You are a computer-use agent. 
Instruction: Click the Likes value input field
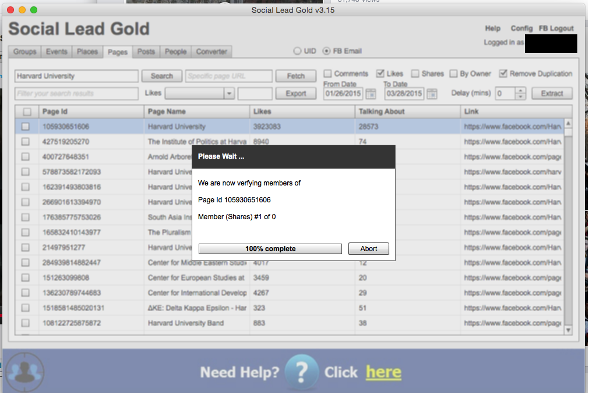[255, 94]
